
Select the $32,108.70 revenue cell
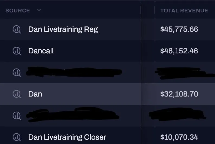(179, 94)
